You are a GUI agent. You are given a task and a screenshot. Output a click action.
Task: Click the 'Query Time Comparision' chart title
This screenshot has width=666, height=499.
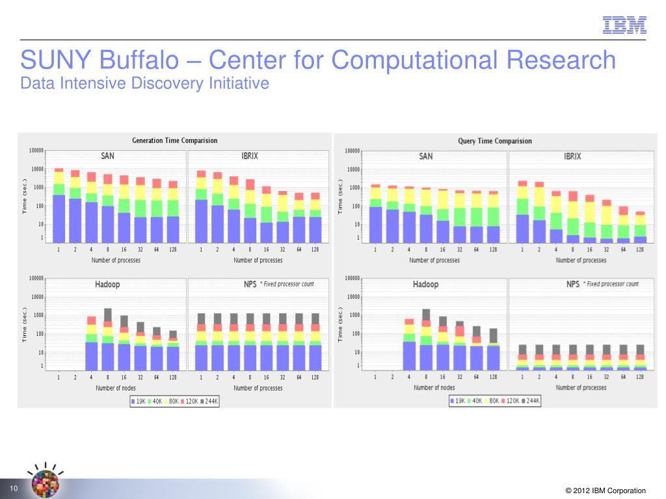(x=495, y=141)
